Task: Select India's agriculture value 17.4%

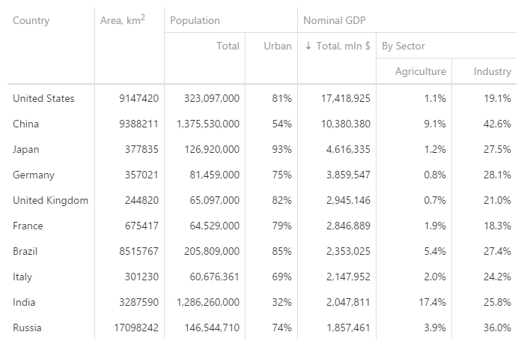Action: tap(433, 302)
